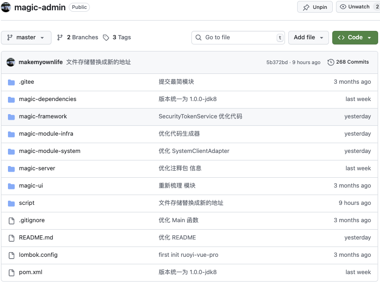The height and width of the screenshot is (283, 380).
Task: Click the Public repository badge
Action: [x=79, y=7]
